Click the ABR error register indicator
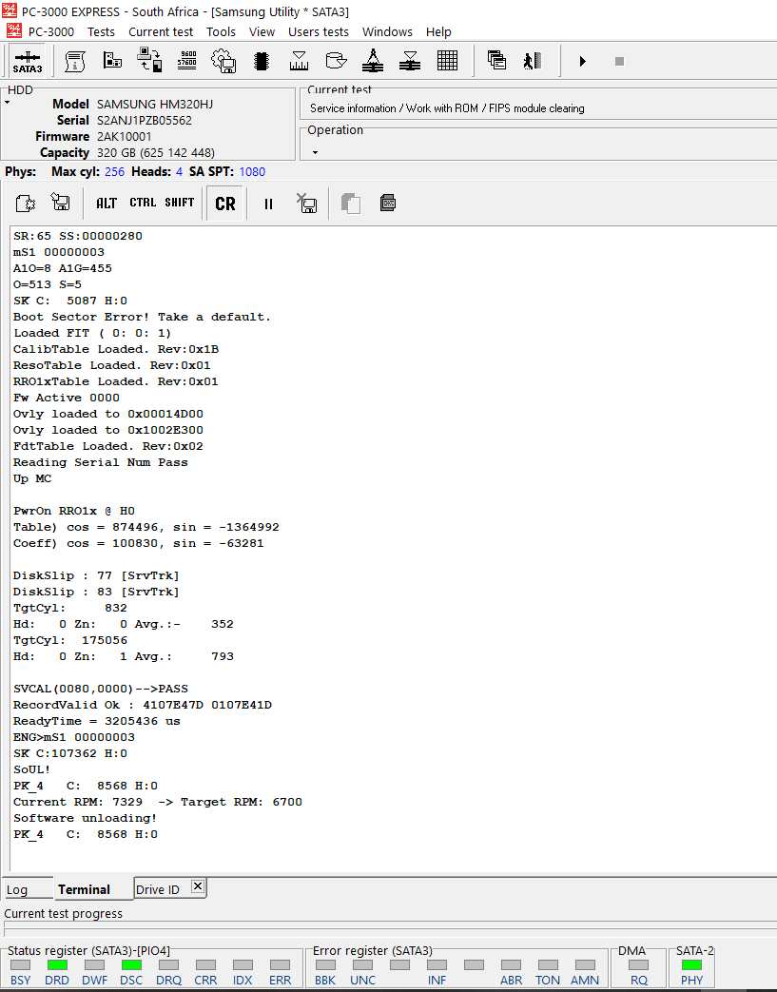 coord(511,964)
